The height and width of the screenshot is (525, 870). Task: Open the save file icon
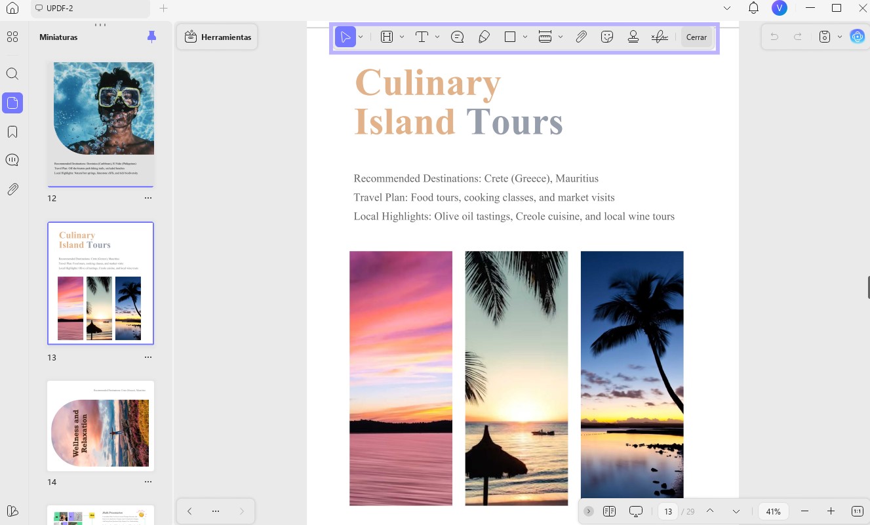click(825, 37)
